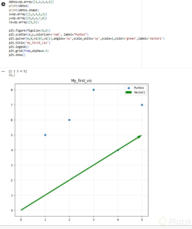Click the x-axis tick label '3'

click(94, 220)
